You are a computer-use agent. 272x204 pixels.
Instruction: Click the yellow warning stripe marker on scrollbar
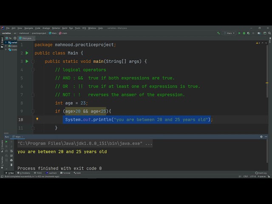(x=267, y=83)
